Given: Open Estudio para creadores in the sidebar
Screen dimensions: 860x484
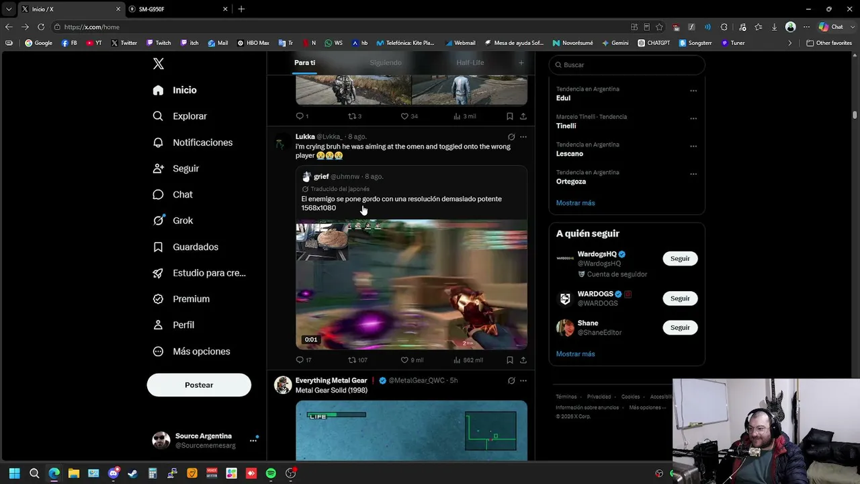Looking at the screenshot, I should [x=199, y=273].
